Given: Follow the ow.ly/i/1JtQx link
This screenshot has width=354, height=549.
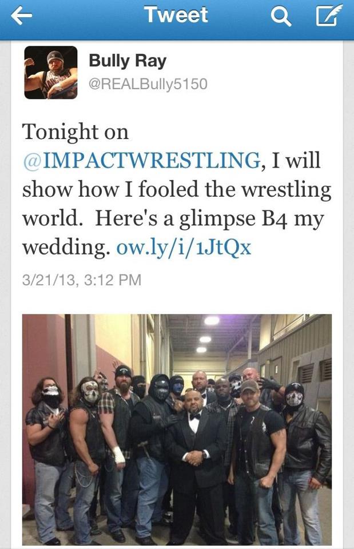Looking at the screenshot, I should [184, 248].
